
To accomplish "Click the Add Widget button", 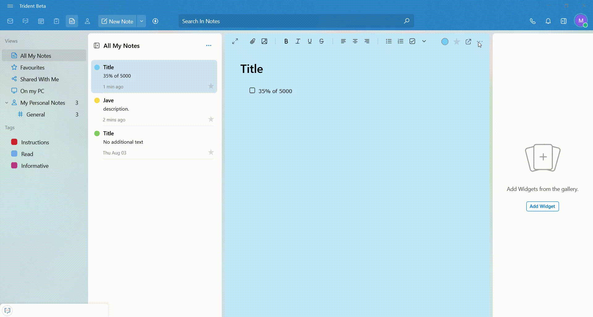I will pos(542,206).
